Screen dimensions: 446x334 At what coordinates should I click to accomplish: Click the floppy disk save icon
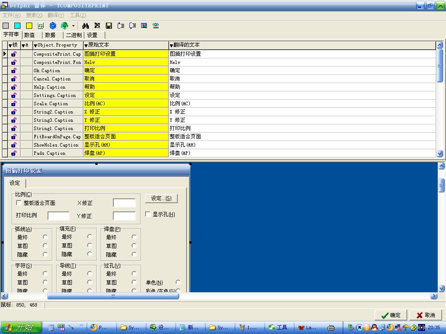[x=108, y=26]
